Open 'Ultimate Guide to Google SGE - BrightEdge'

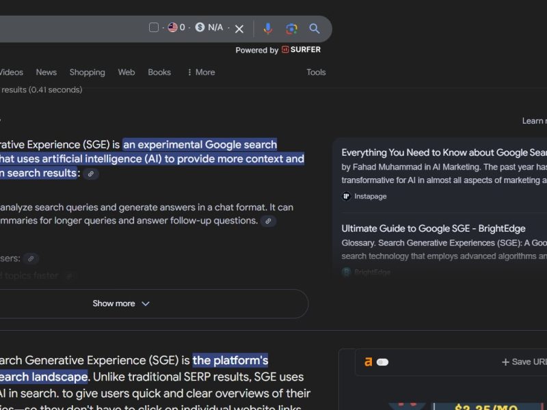[x=433, y=229]
